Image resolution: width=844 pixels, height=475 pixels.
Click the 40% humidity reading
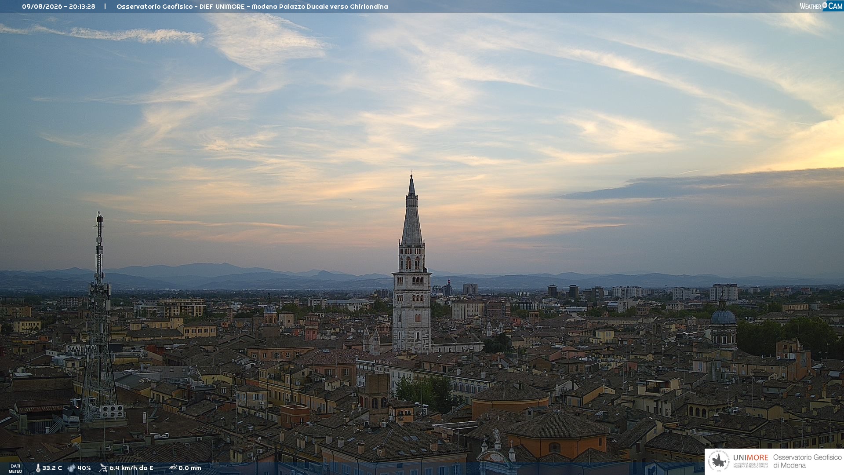(84, 468)
